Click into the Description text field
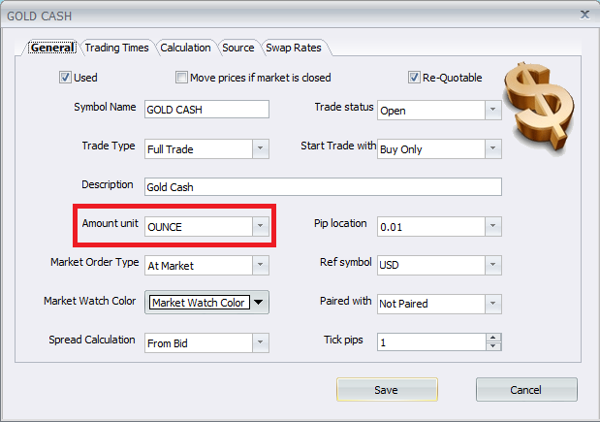Viewport: 600px width, 422px height. tap(322, 187)
